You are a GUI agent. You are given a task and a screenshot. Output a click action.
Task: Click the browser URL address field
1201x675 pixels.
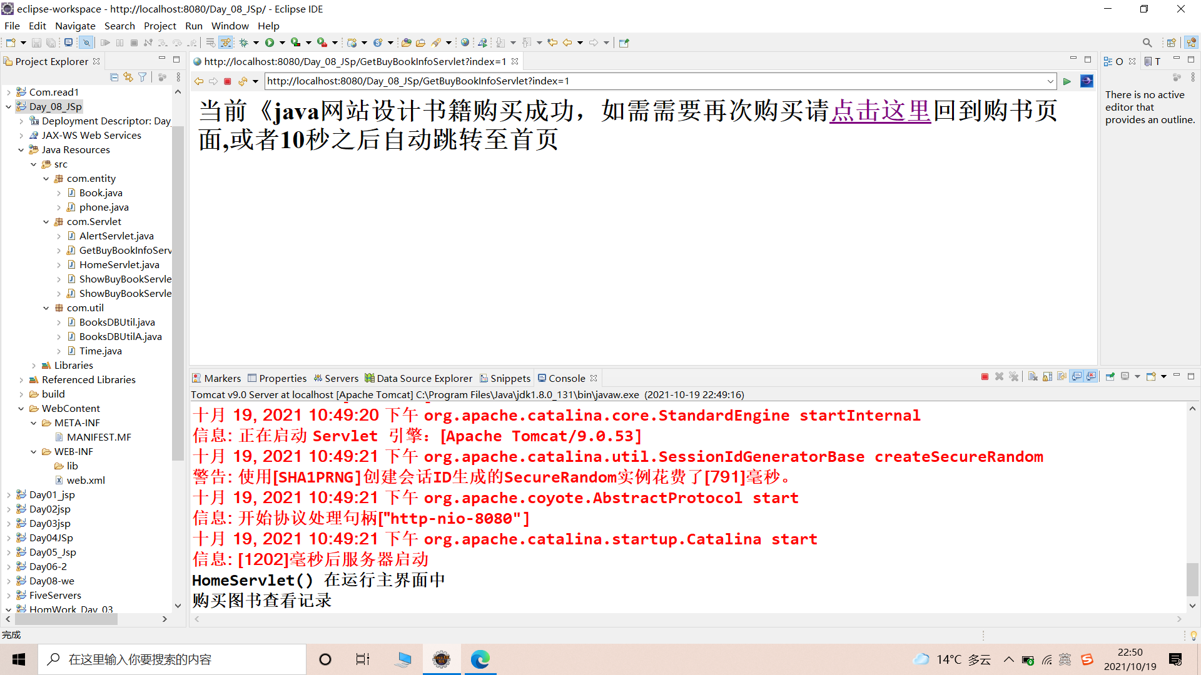pos(651,81)
